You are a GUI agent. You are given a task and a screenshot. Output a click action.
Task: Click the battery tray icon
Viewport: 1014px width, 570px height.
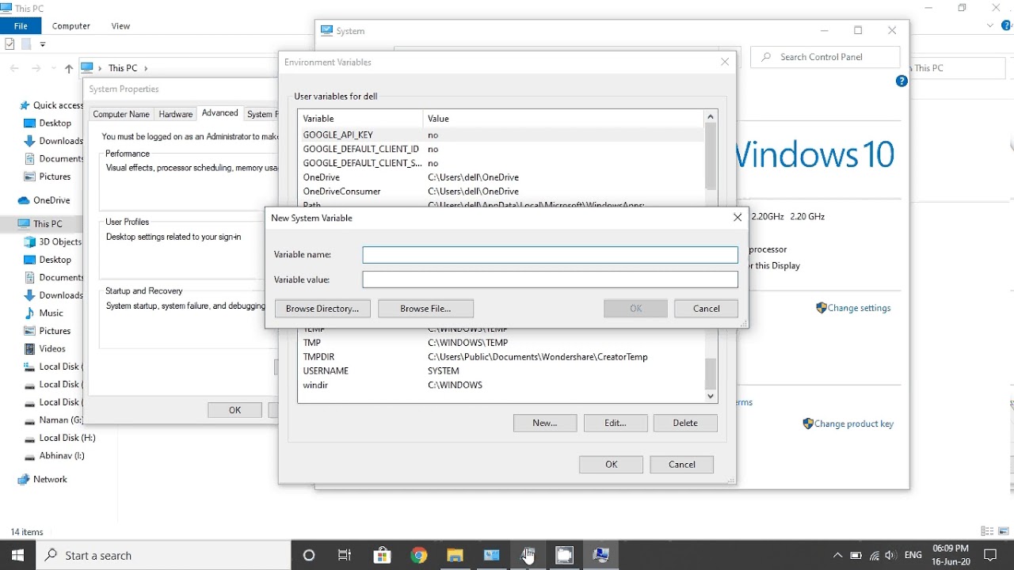(x=856, y=556)
